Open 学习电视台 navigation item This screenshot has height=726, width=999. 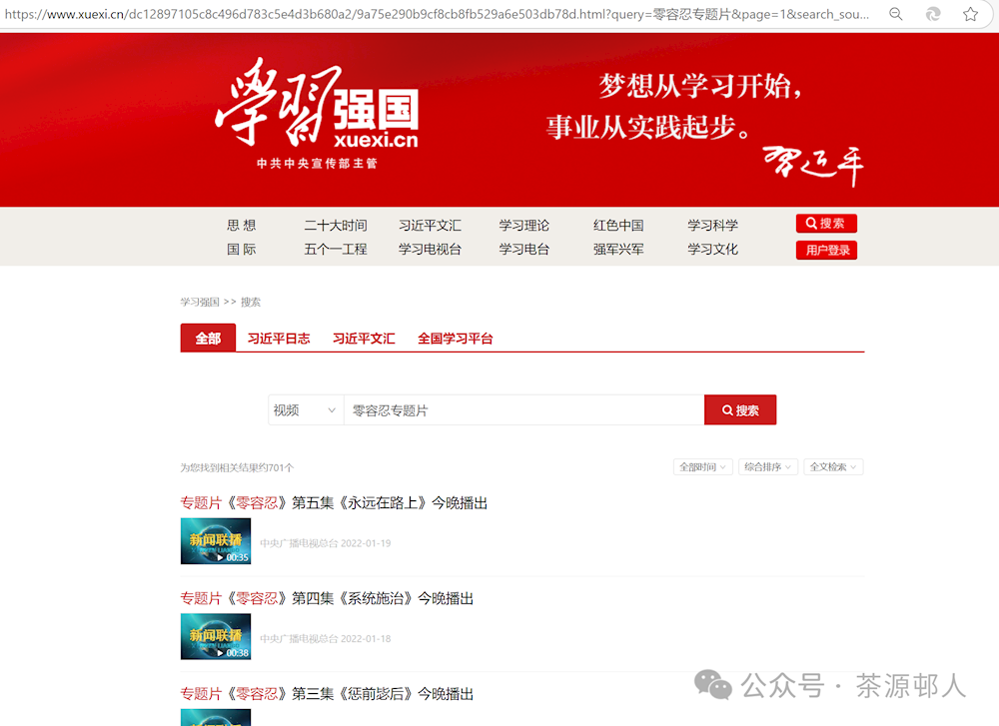tap(430, 249)
